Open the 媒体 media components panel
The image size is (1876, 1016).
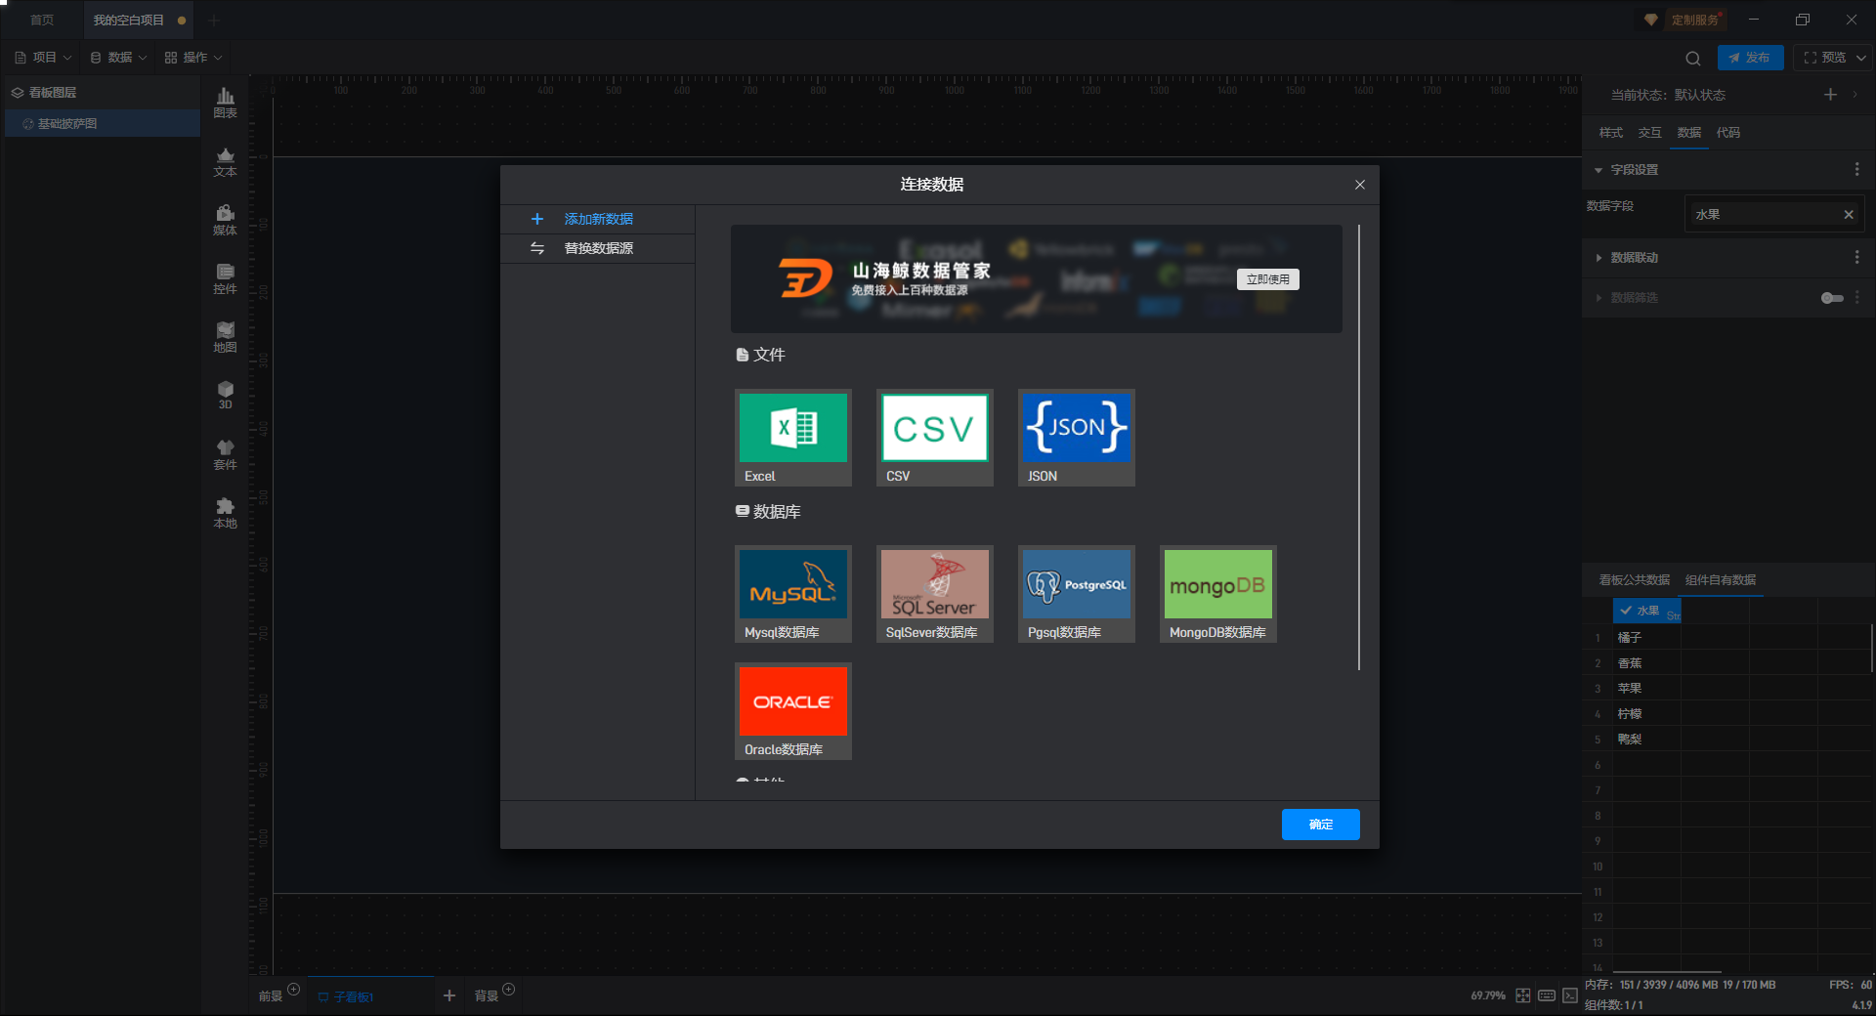pyautogui.click(x=225, y=220)
